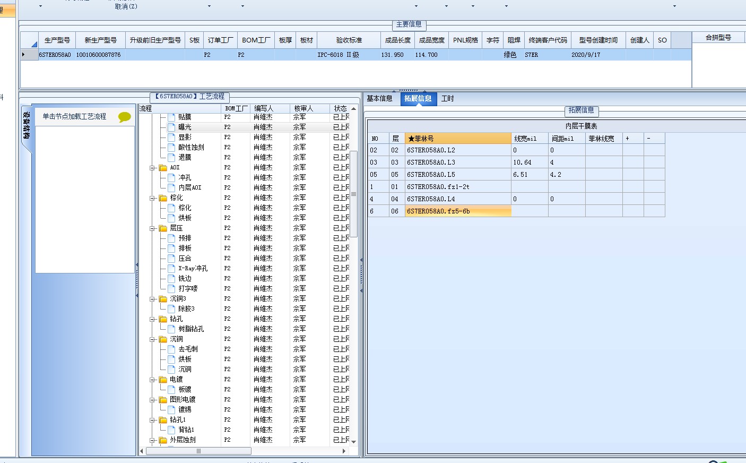Collapse the 钻孔 tree node

pyautogui.click(x=152, y=319)
